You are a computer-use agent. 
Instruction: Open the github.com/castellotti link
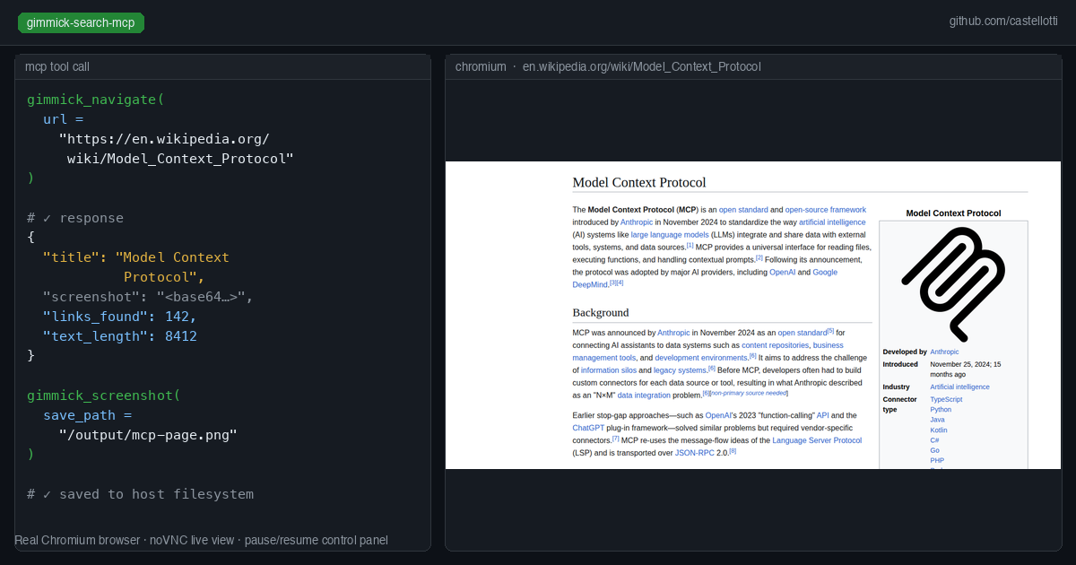[1002, 21]
